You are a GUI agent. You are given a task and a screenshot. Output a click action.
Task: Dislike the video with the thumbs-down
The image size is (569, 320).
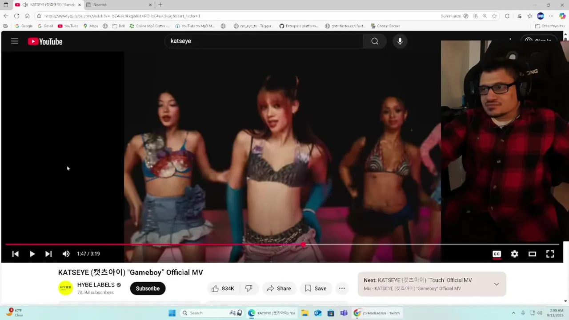point(249,288)
